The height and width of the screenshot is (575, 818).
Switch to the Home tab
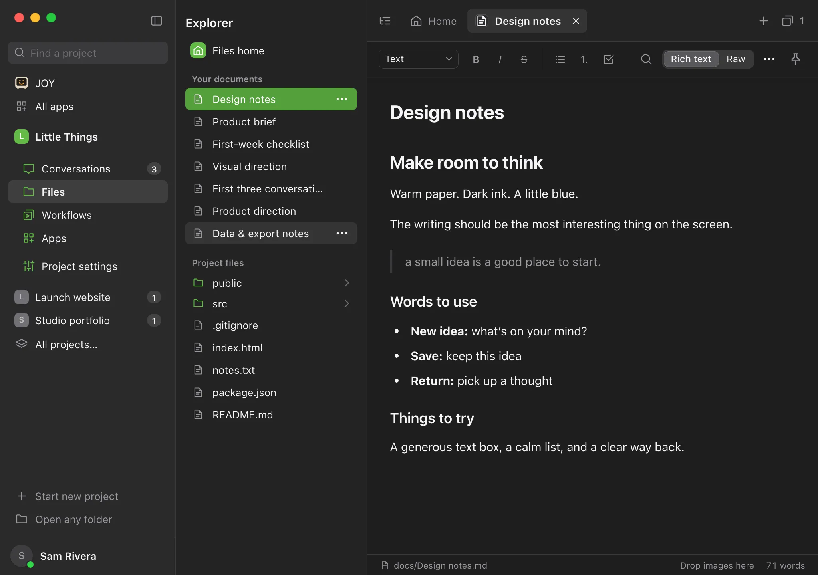coord(433,21)
